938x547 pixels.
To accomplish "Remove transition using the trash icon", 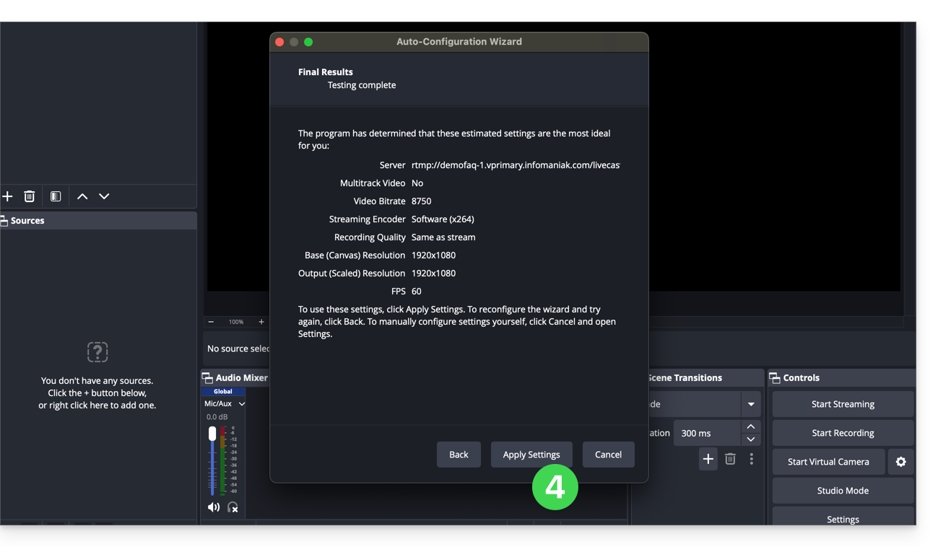I will pyautogui.click(x=730, y=459).
